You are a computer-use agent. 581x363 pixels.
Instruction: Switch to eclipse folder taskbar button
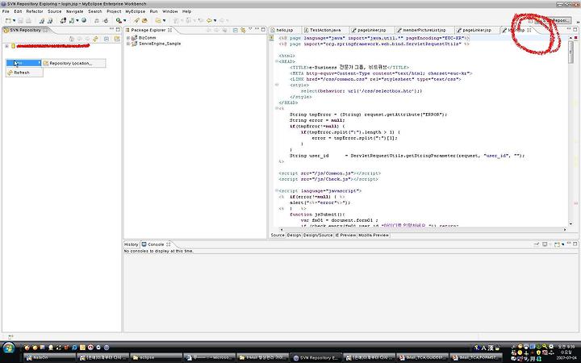156,357
